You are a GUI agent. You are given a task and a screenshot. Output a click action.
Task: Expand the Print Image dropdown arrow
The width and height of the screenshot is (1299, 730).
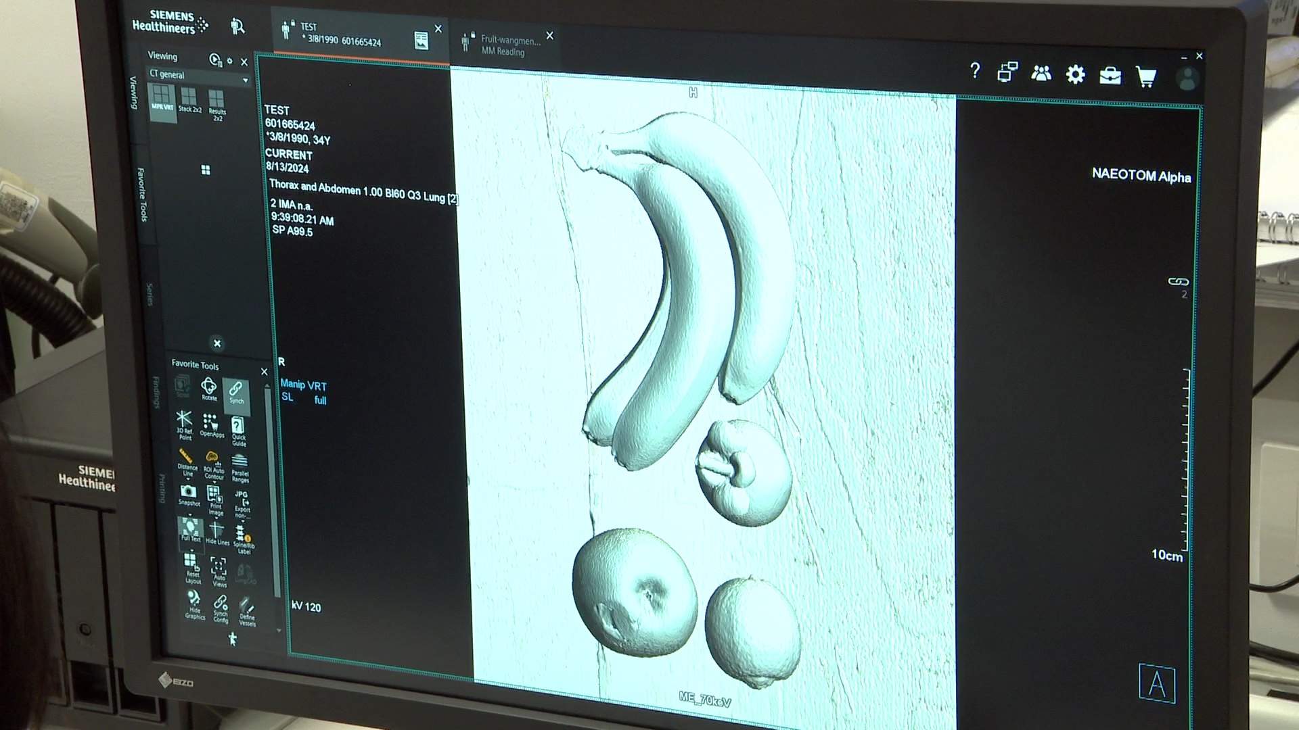[216, 518]
